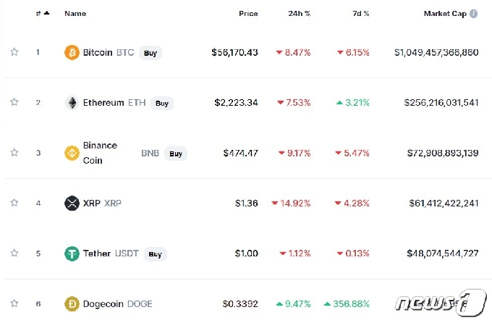492x323 pixels.
Task: Open Market Cap info tooltip icon
Action: (x=474, y=14)
